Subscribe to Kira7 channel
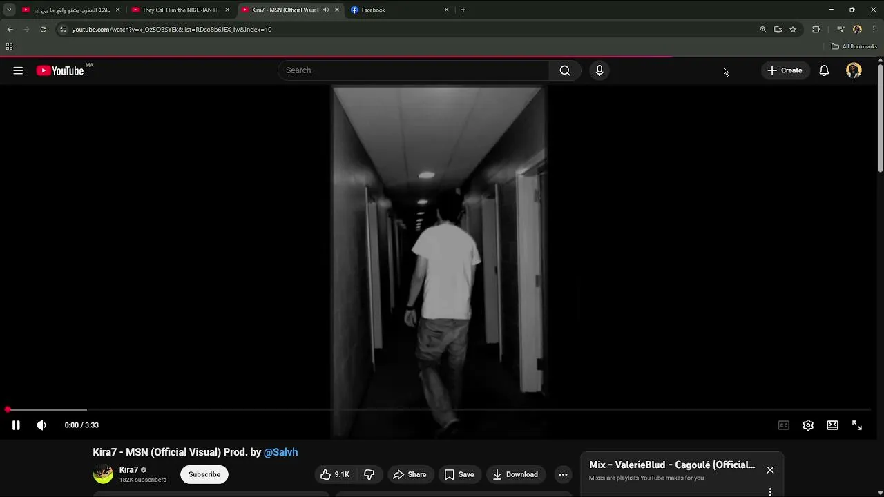The image size is (884, 497). [204, 474]
